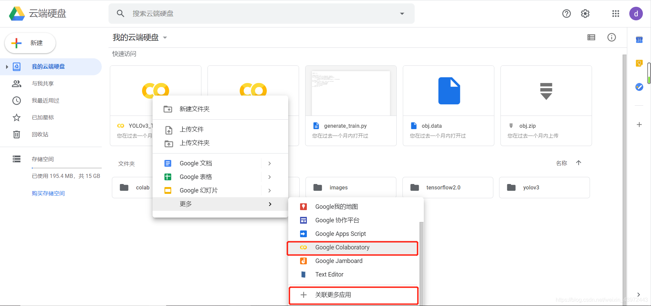Screen dimensions: 651x306
Task: Select Google Sites from the submenu
Action: 354,220
